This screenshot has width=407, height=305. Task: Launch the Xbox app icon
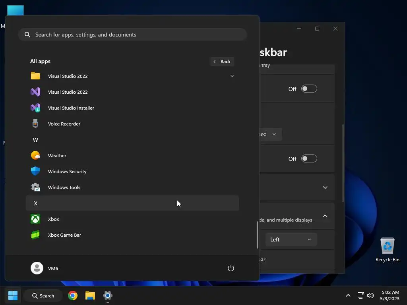[35, 219]
